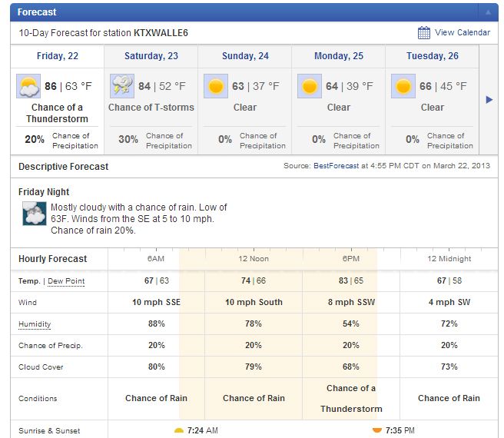
Task: Click the View Calendar icon
Action: point(424,32)
